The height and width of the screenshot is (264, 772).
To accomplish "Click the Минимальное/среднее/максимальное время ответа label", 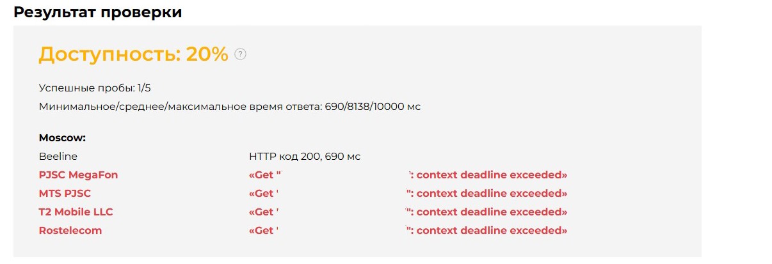I will tap(179, 107).
